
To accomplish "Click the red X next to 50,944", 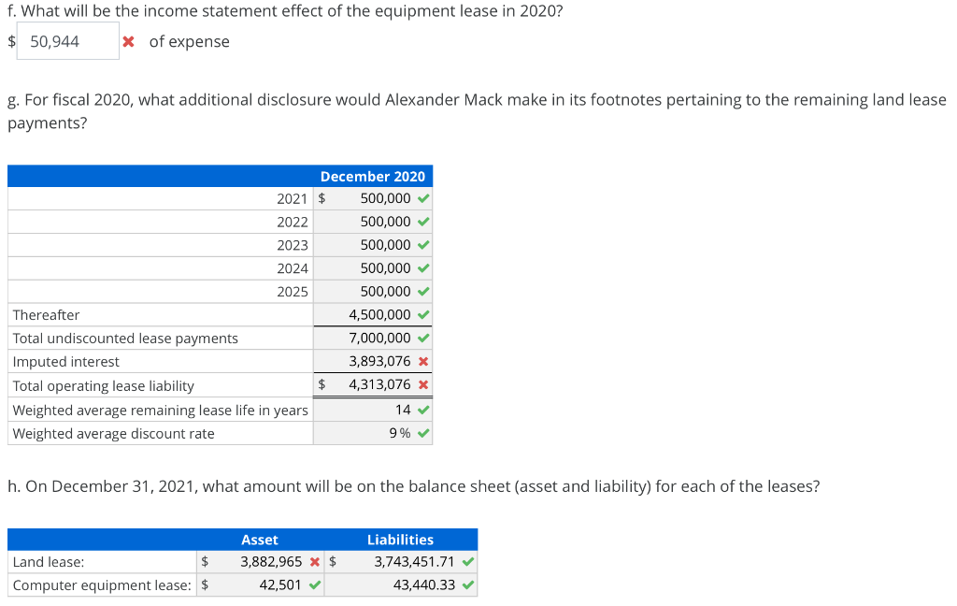I will point(128,41).
